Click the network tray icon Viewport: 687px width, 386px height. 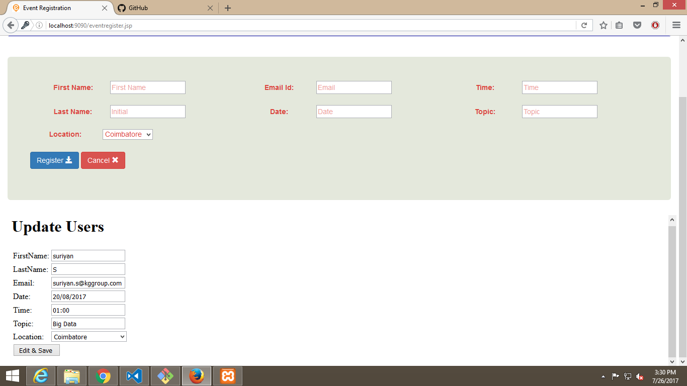(628, 376)
